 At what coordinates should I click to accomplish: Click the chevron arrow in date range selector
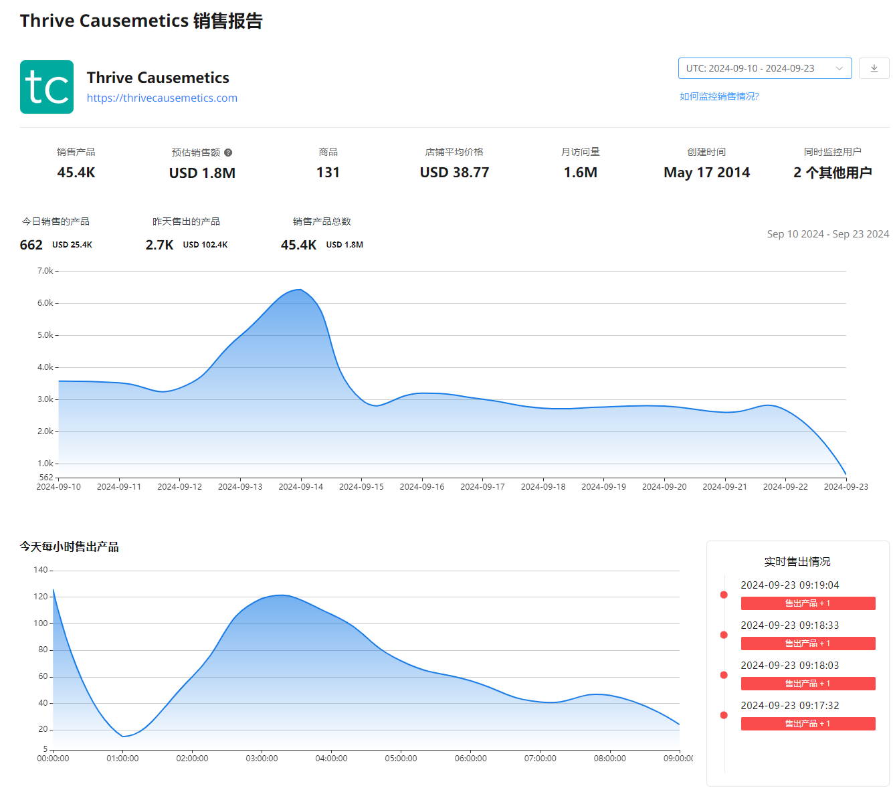click(839, 68)
